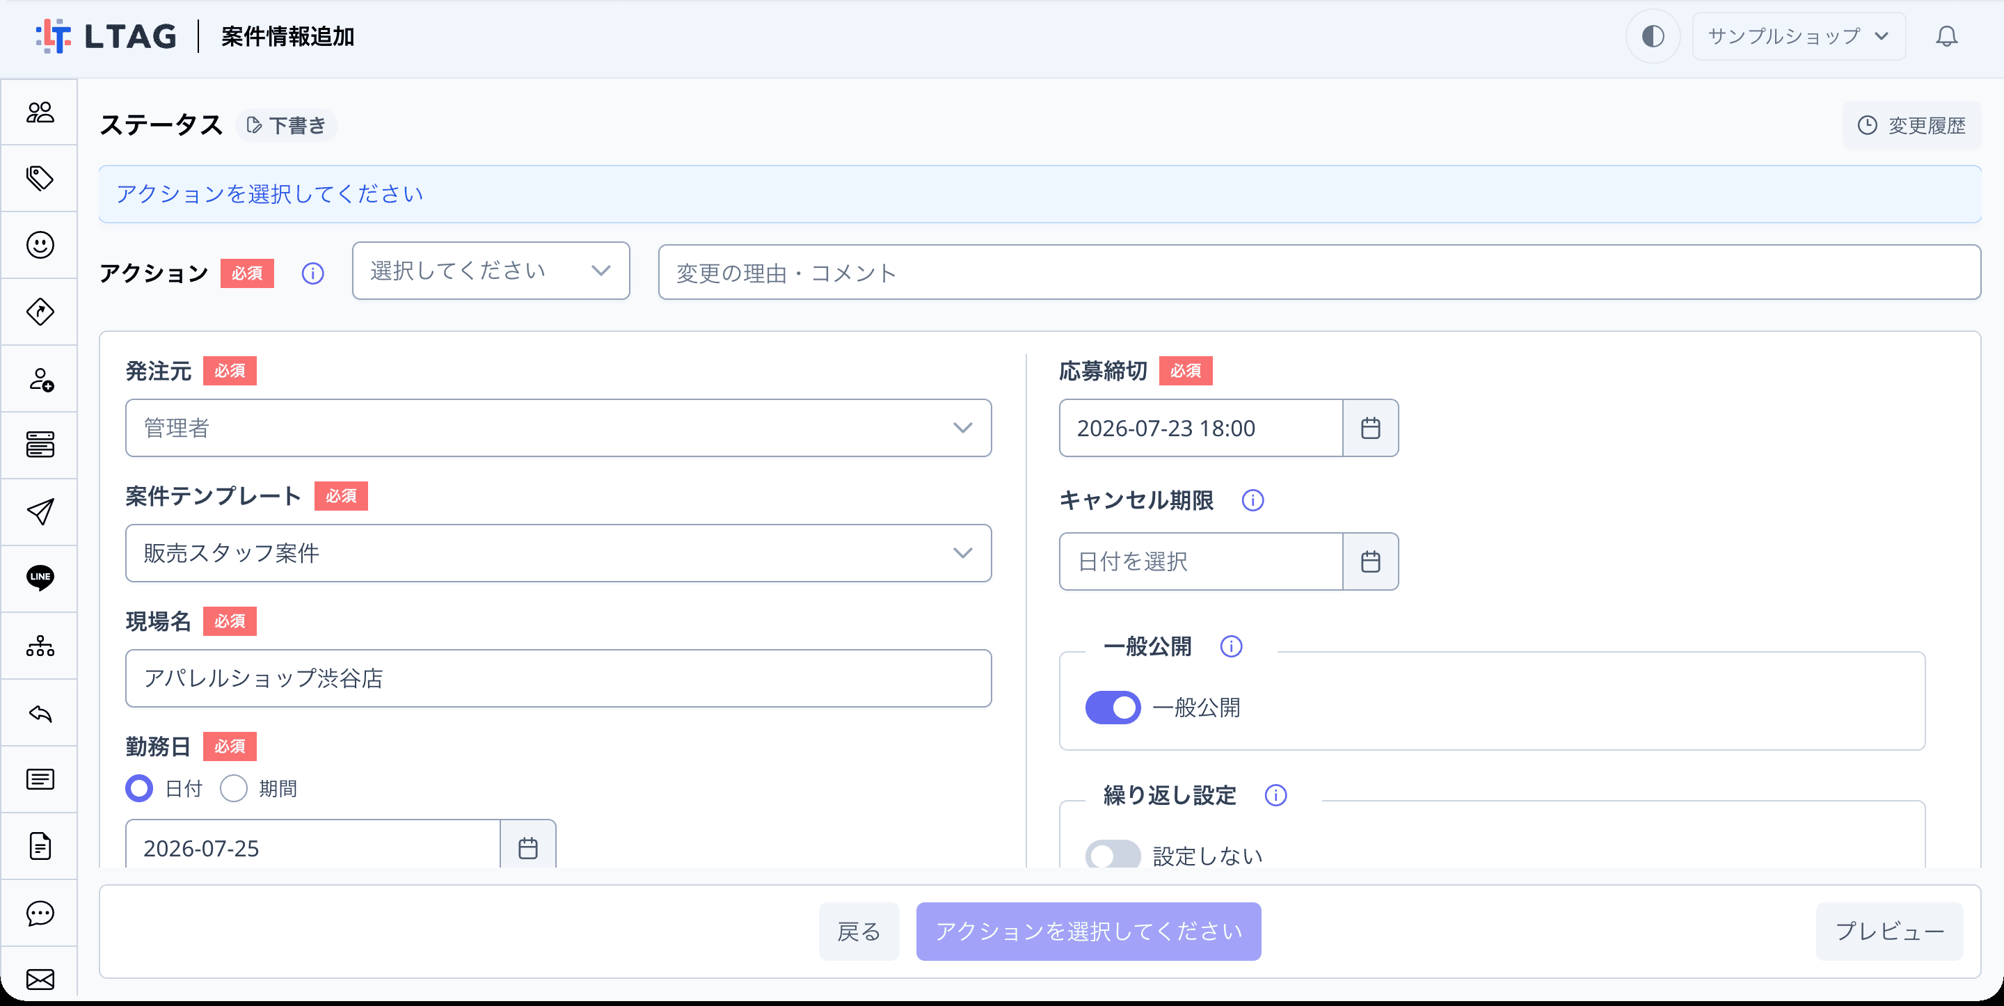Open the LINE sidebar icon
The image size is (2004, 1006).
tap(40, 578)
